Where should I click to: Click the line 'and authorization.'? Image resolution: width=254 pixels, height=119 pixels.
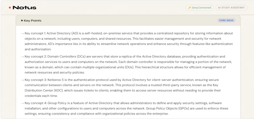pyautogui.click(x=38, y=49)
